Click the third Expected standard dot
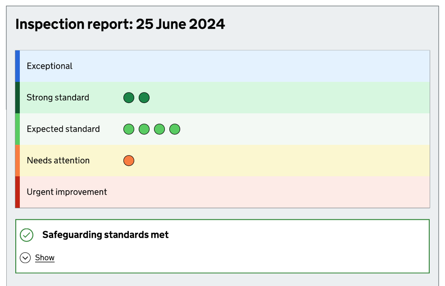The width and height of the screenshot is (445, 286). pos(159,129)
